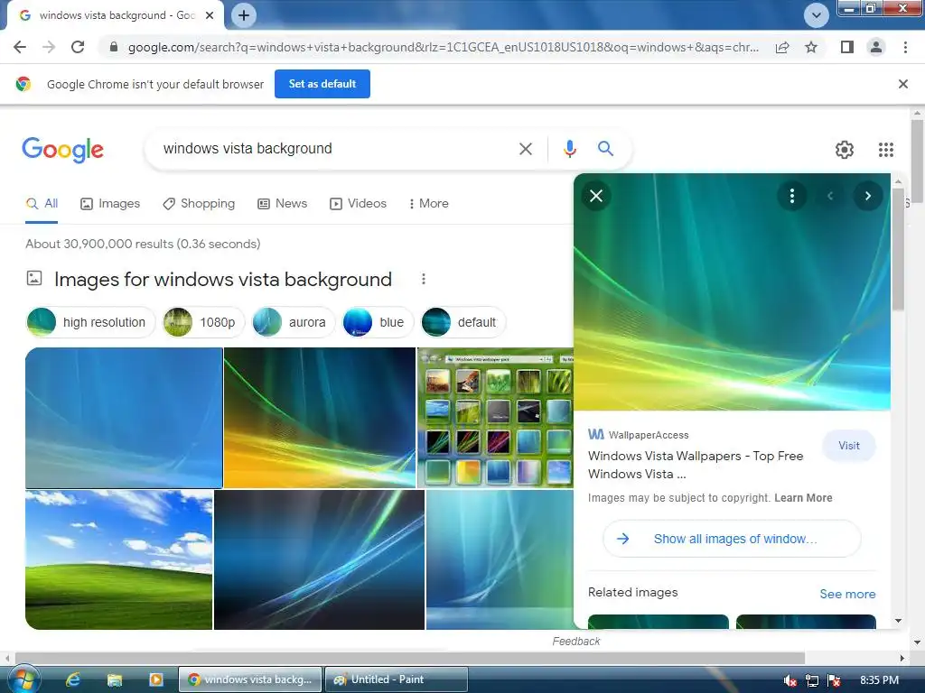Open the light blue Vista wallpaper thumbnail
925x693 pixels.
124,418
